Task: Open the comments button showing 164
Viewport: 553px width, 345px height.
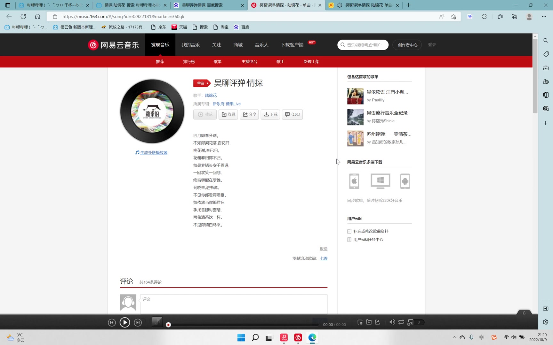Action: point(292,114)
